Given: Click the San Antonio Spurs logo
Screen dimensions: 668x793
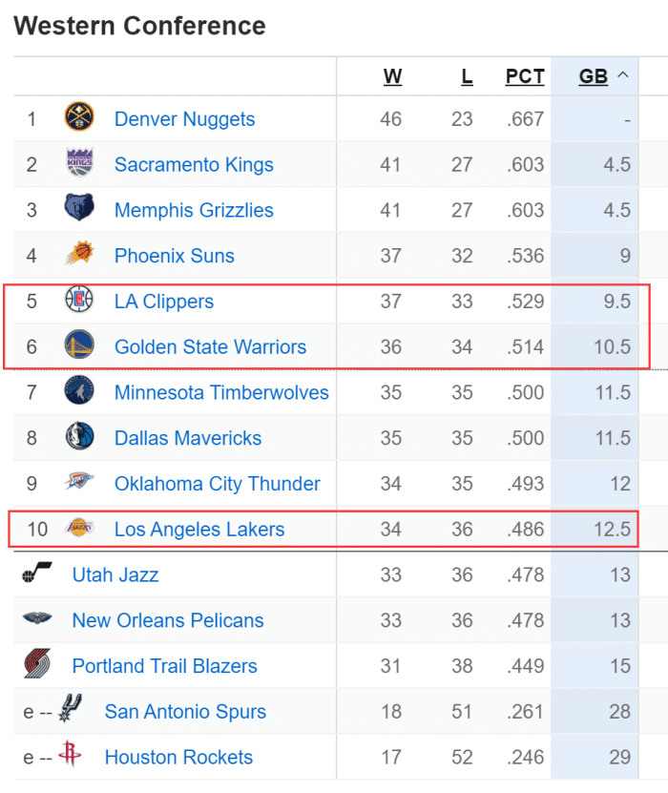Looking at the screenshot, I should tap(70, 710).
